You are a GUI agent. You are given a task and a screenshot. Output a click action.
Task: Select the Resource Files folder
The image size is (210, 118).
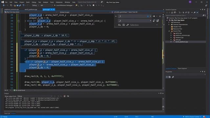click(x=178, y=29)
